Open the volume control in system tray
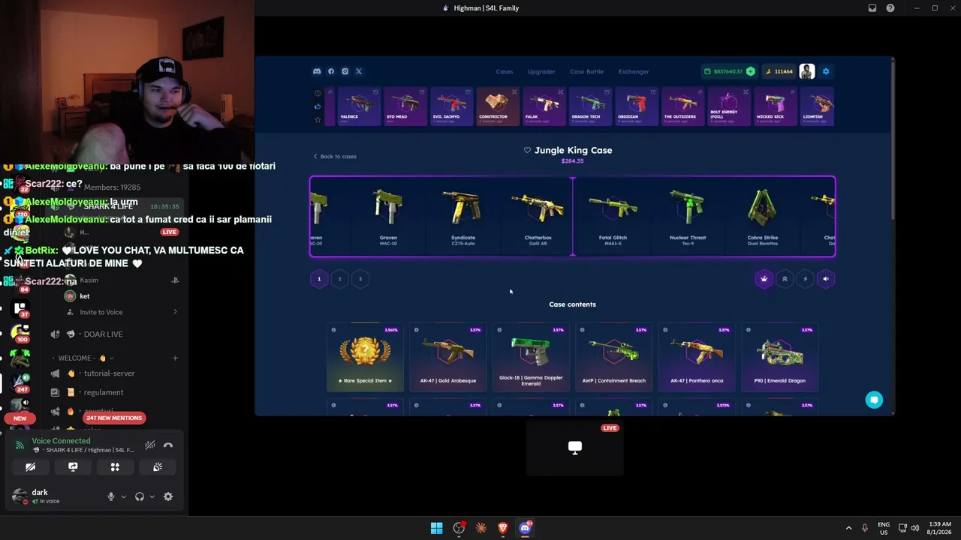The image size is (961, 540). (x=914, y=528)
